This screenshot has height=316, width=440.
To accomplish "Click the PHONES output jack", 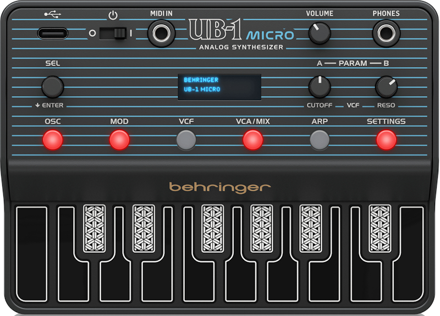I will 386,33.
